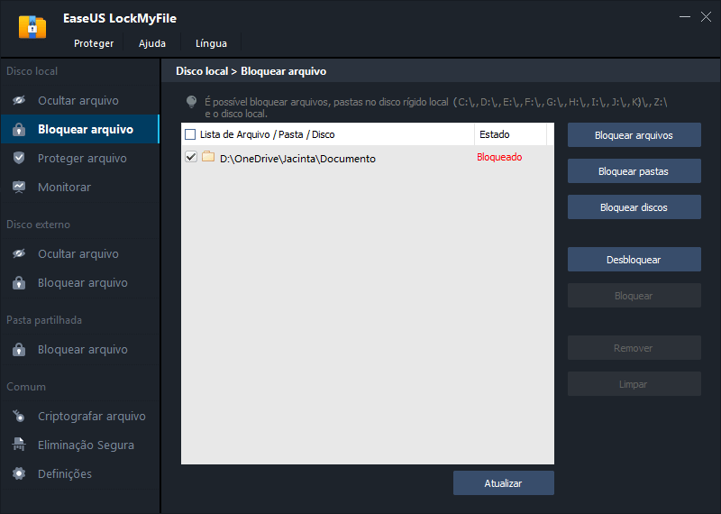Close the LockMyFile window
Screen dimensions: 721x514
[706, 16]
